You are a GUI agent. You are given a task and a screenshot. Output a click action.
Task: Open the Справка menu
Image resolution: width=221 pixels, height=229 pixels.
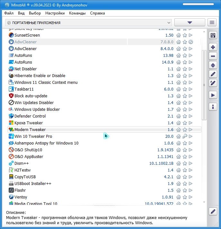[97, 13]
